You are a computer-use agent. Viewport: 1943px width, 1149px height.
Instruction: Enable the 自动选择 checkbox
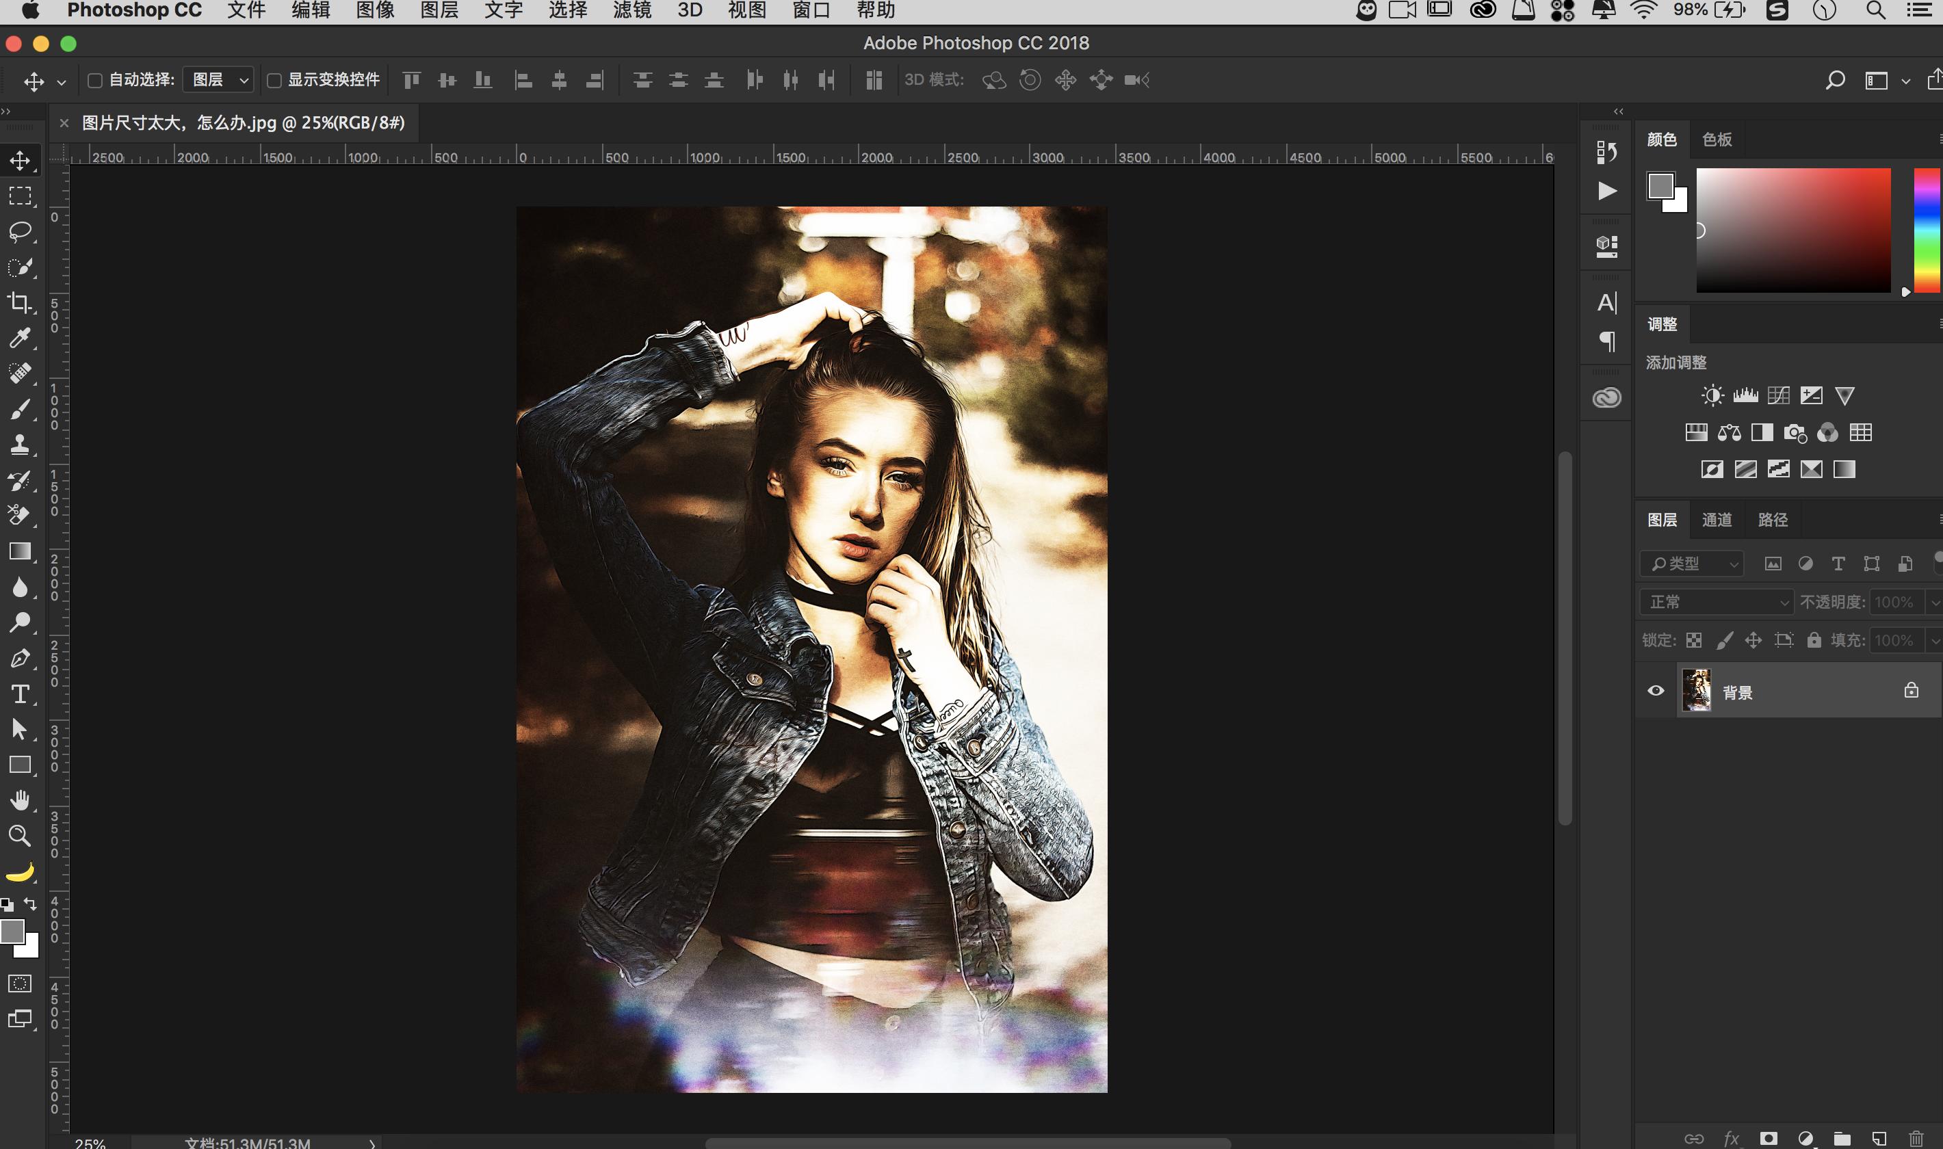click(95, 81)
